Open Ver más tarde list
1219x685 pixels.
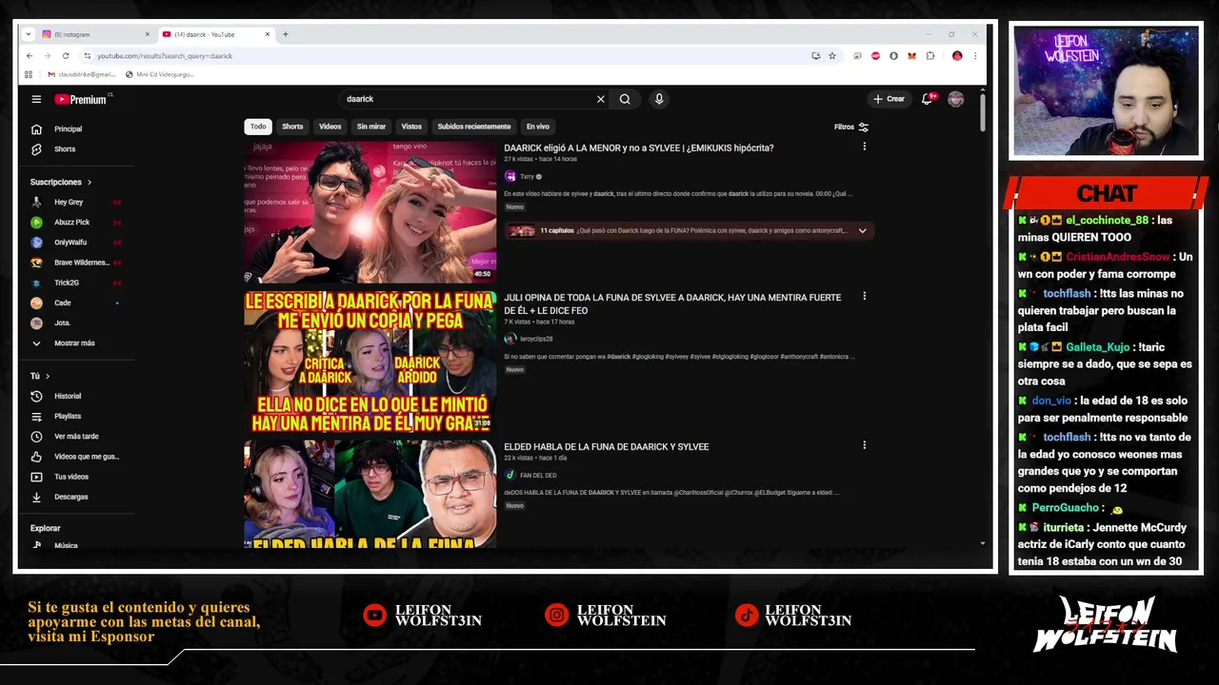click(x=76, y=437)
